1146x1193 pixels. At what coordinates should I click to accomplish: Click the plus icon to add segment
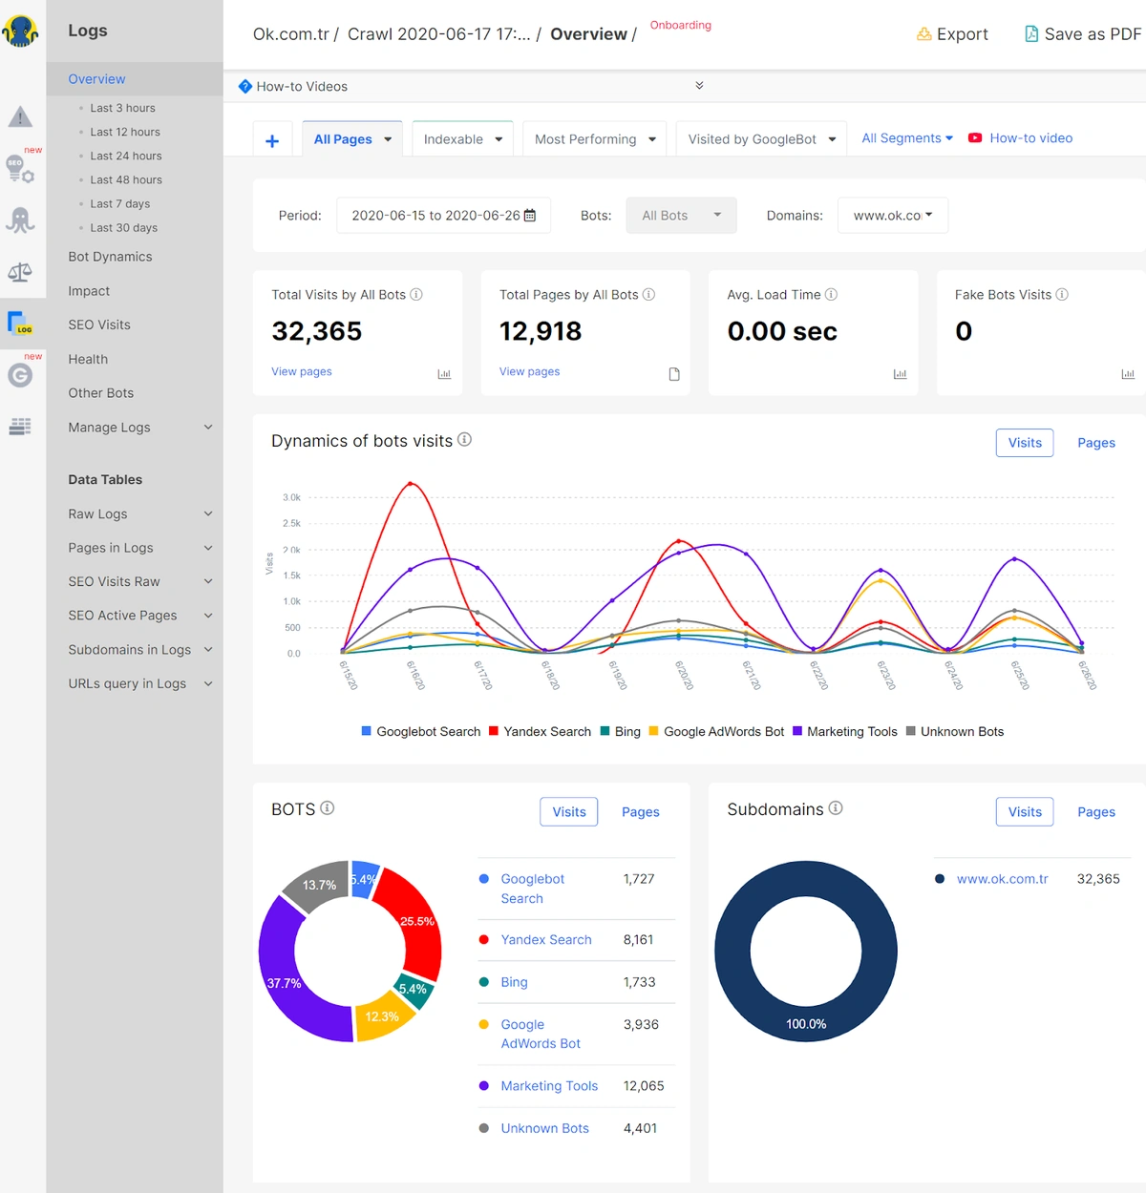(x=272, y=140)
